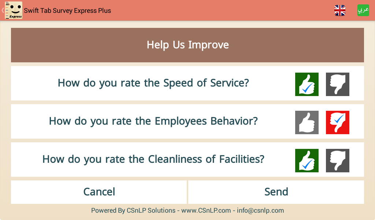Click thumbs up for Speed of Service
This screenshot has height=220, width=375.
pos(307,84)
